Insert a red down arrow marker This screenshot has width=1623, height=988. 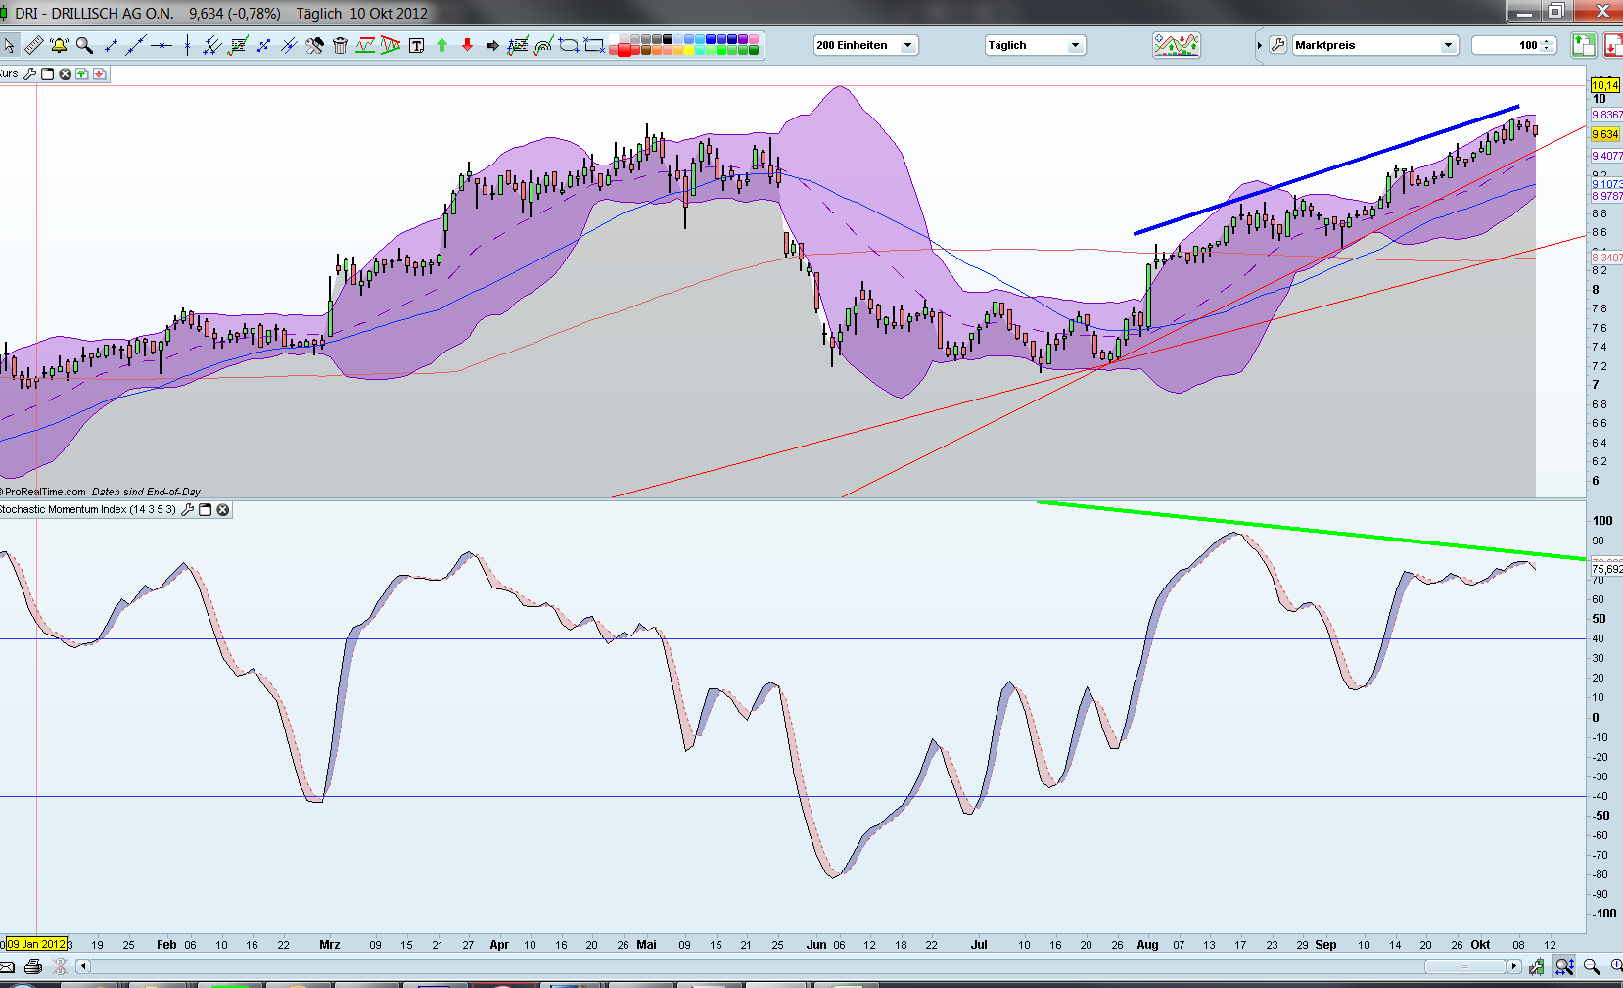click(x=467, y=45)
